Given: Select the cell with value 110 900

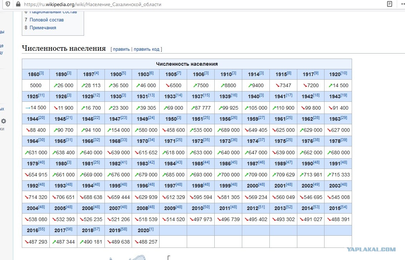Looking at the screenshot, I should [x=283, y=108].
